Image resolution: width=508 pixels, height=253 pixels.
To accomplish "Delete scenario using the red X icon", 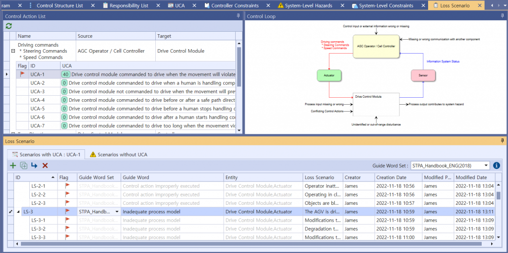I will coord(45,165).
